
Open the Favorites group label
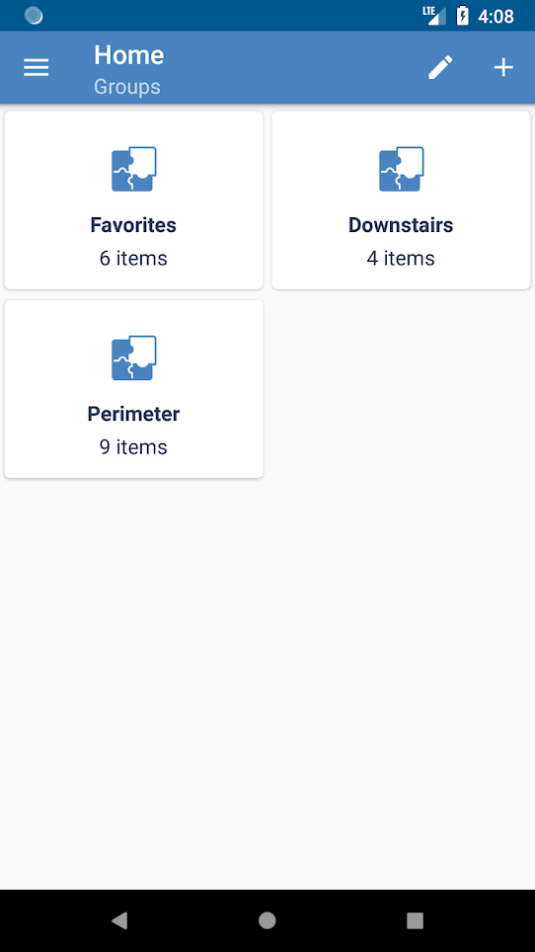click(x=133, y=225)
